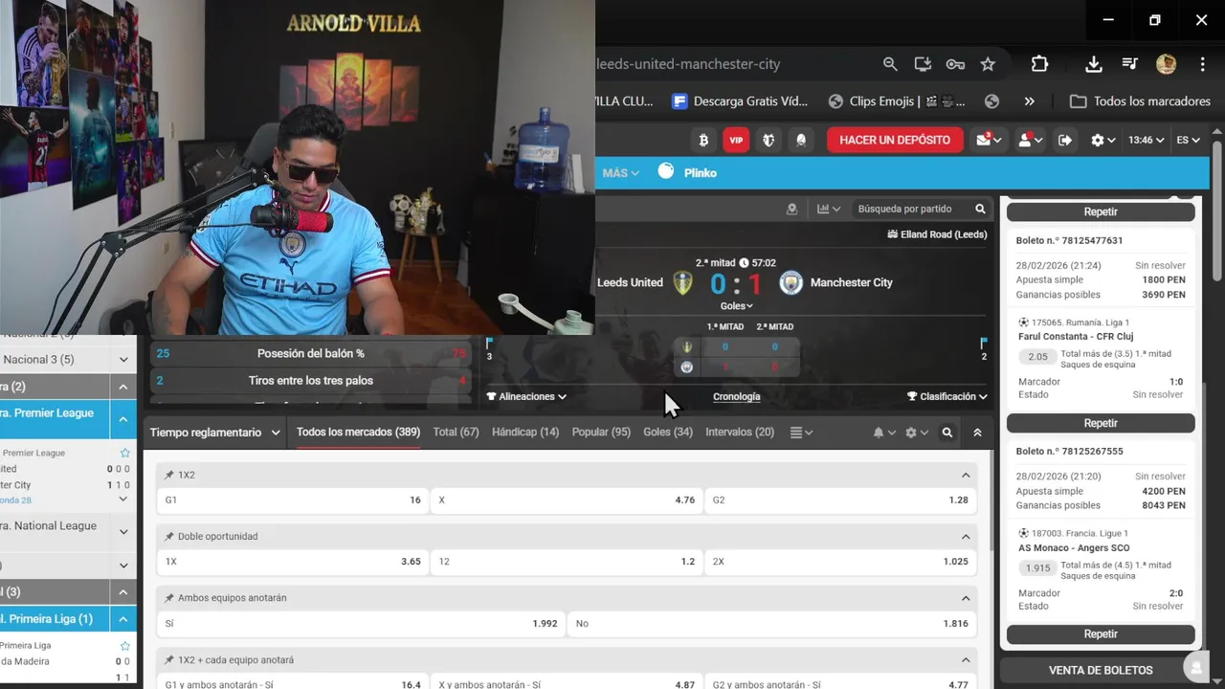Click HACER UN DEPÓSITO button
The width and height of the screenshot is (1225, 689).
pos(895,140)
